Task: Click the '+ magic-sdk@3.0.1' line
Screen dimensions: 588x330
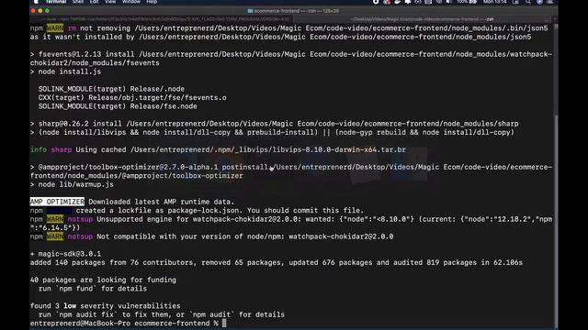Action: coord(65,254)
